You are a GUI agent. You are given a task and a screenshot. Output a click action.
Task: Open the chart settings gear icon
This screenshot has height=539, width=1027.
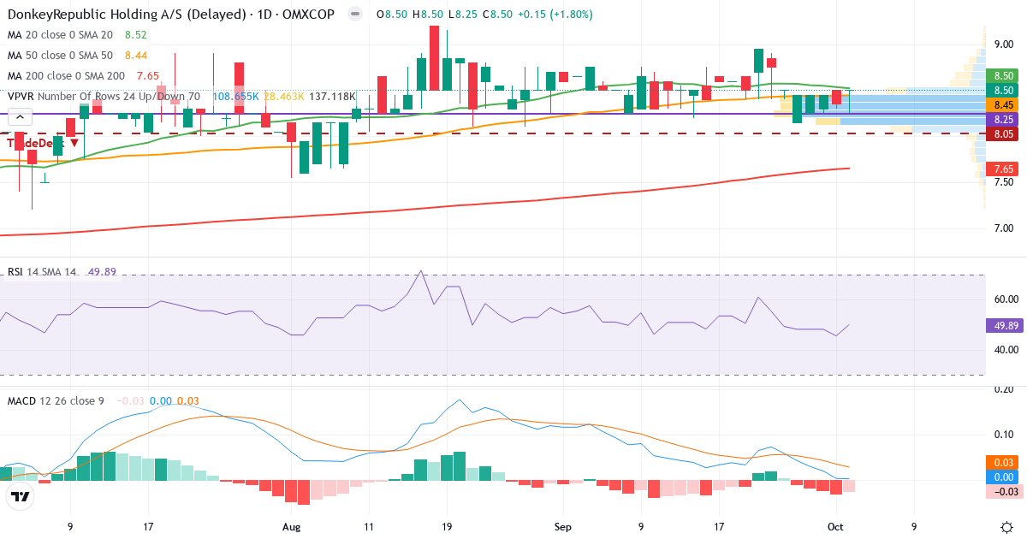(x=1006, y=525)
